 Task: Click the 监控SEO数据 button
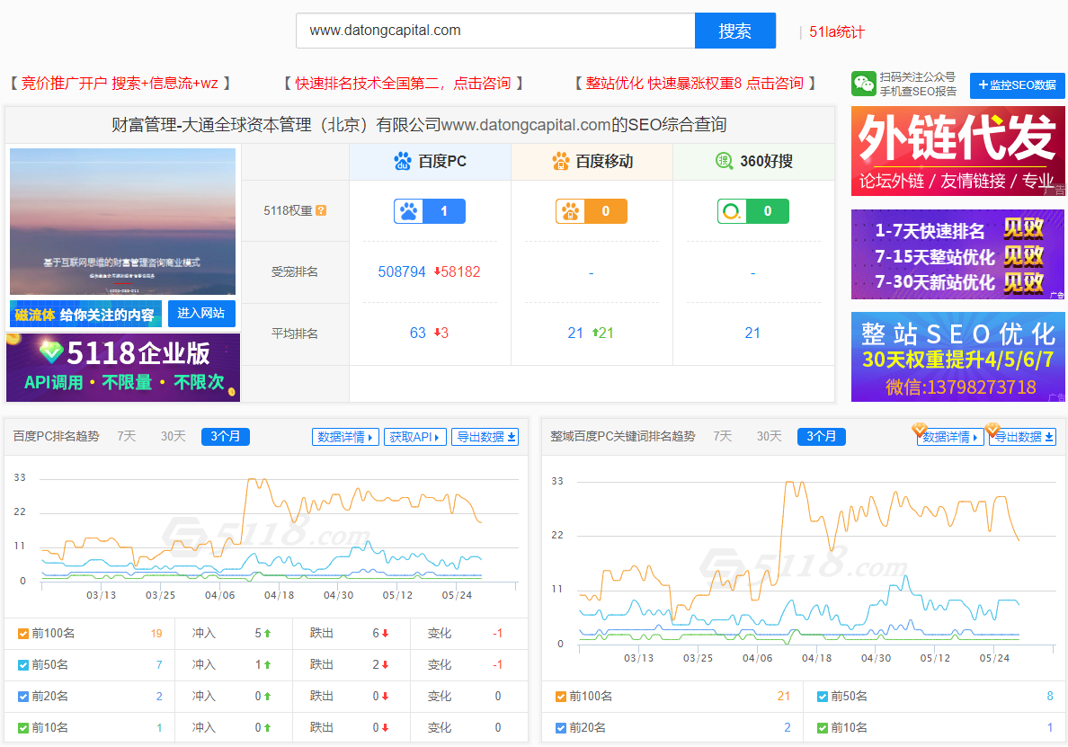click(1018, 85)
